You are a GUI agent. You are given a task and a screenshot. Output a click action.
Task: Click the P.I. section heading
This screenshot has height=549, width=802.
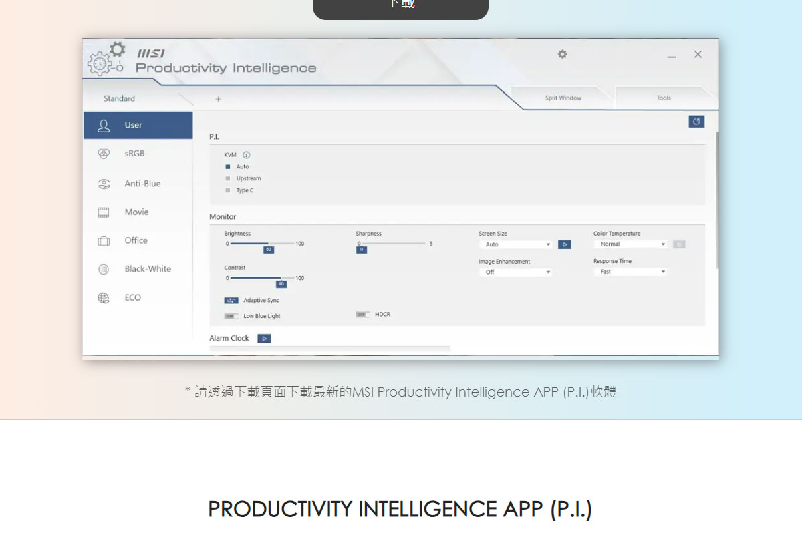click(x=214, y=136)
